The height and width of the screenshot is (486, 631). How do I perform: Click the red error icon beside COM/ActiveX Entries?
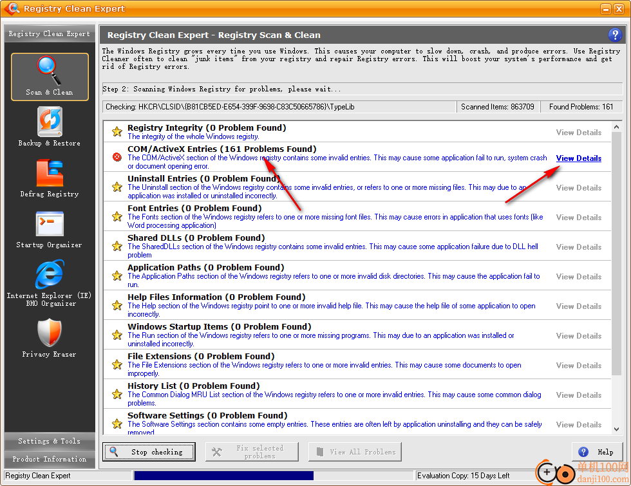(x=117, y=157)
